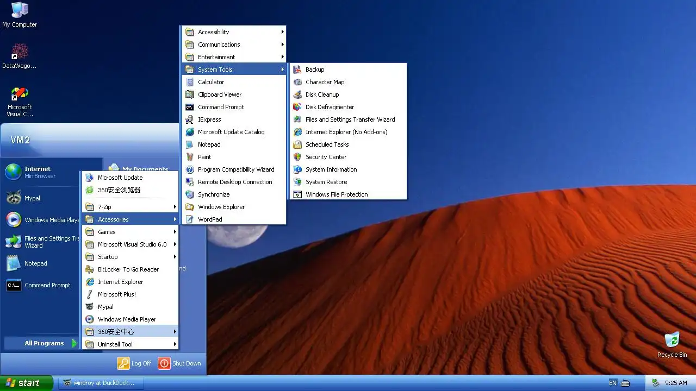The height and width of the screenshot is (391, 696).
Task: Click the Shut Down button
Action: click(179, 363)
